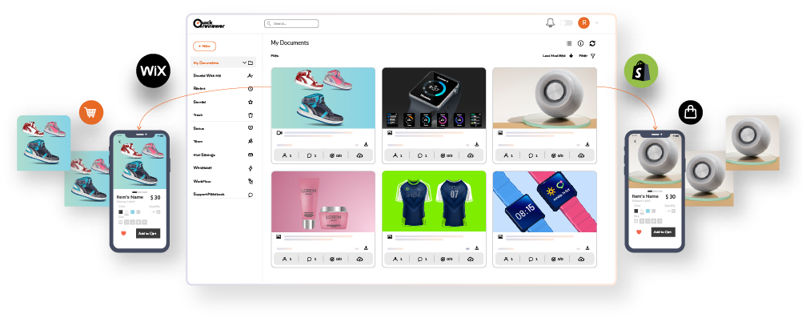The width and height of the screenshot is (802, 318).
Task: Open the orange R user avatar
Action: pyautogui.click(x=583, y=23)
